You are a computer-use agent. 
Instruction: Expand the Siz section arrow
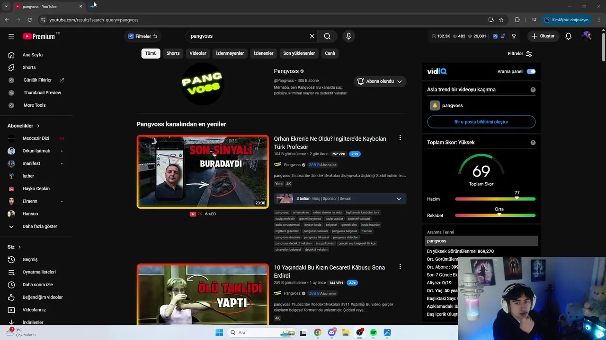19,247
